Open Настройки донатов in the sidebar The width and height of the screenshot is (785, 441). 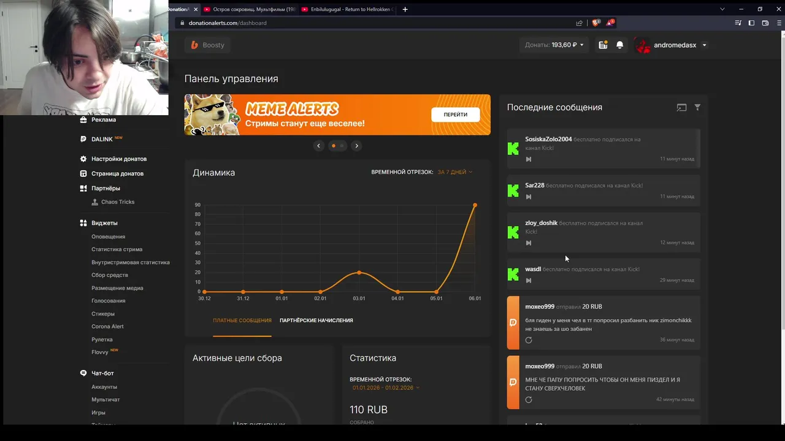click(x=119, y=159)
